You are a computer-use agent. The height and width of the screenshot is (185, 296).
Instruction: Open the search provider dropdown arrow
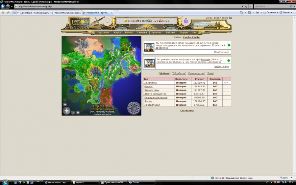pyautogui.click(x=294, y=7)
